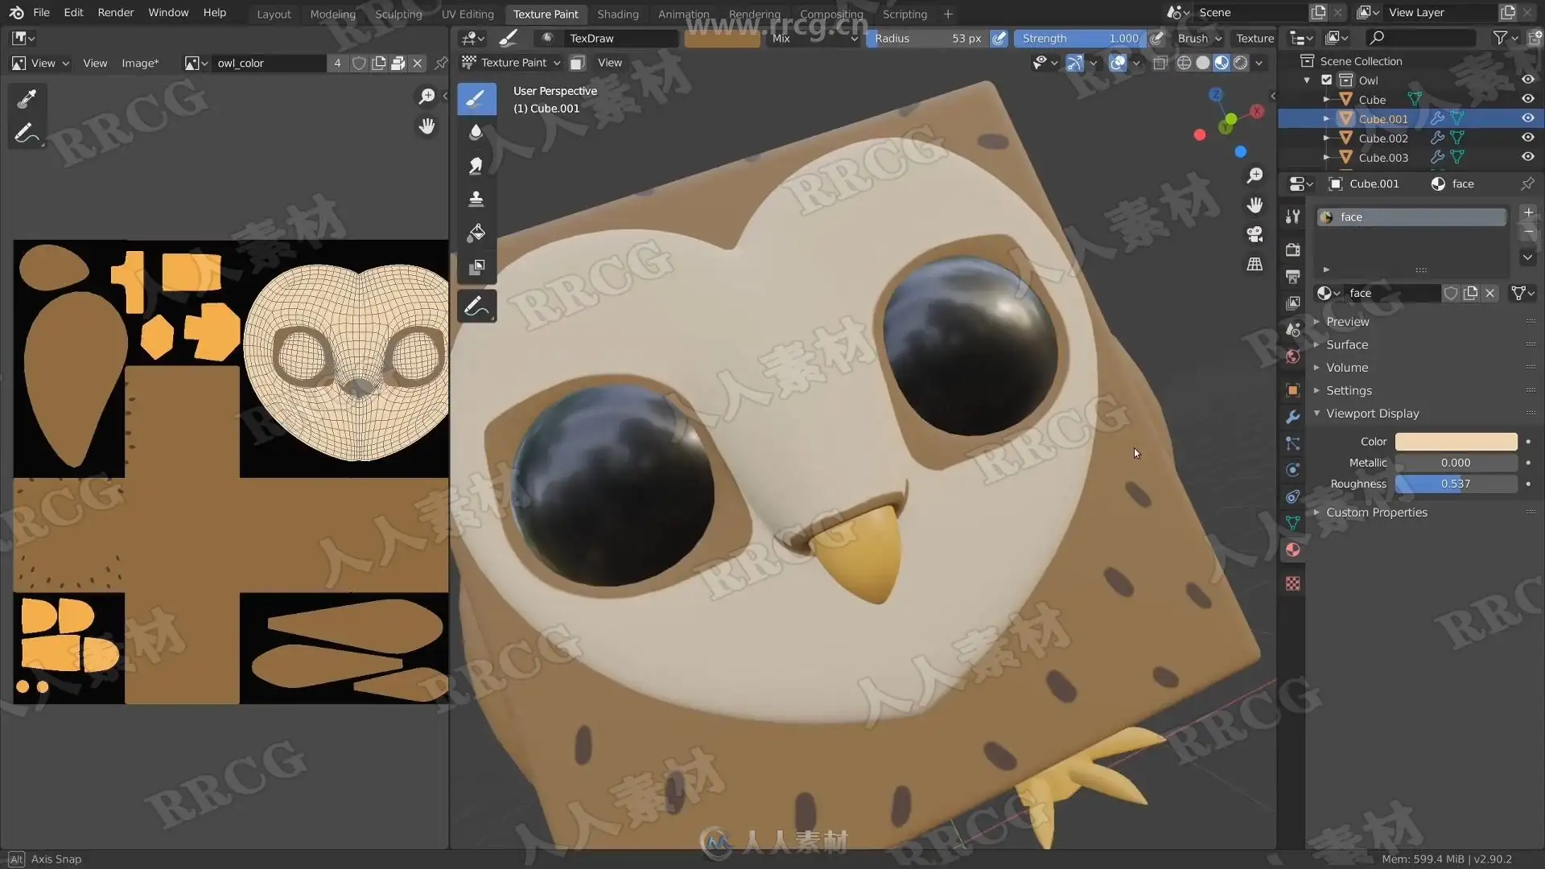Open the Render menu

pos(115,13)
